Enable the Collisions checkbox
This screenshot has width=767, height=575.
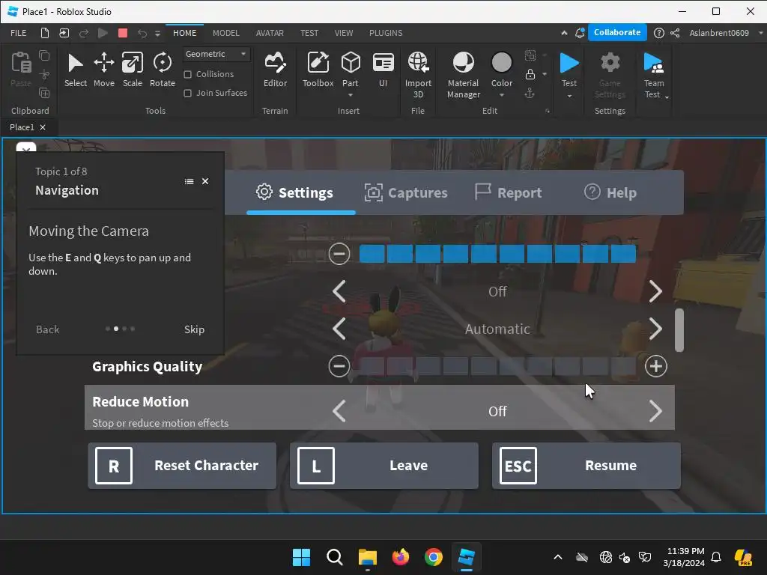pyautogui.click(x=187, y=74)
